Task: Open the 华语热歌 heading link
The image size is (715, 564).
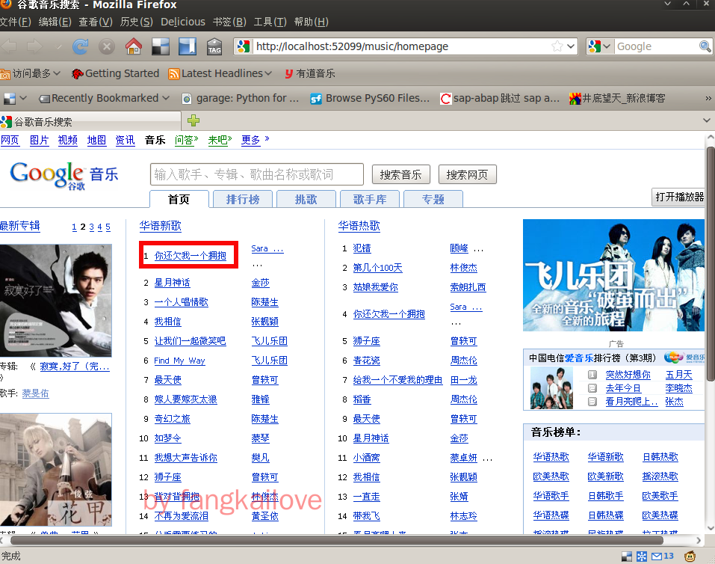Action: coord(359,226)
